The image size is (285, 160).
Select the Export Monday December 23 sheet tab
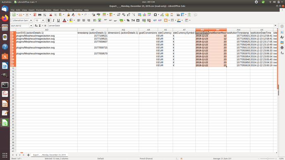click(x=49, y=155)
